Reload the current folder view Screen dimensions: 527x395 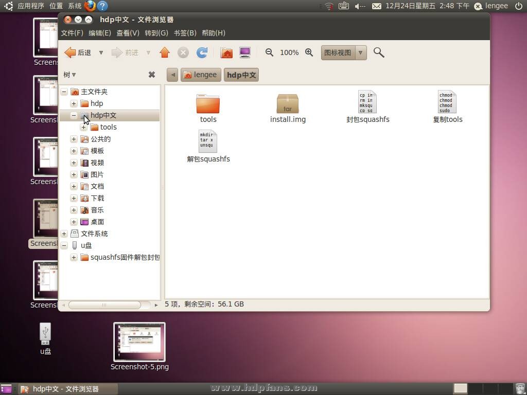coord(202,52)
